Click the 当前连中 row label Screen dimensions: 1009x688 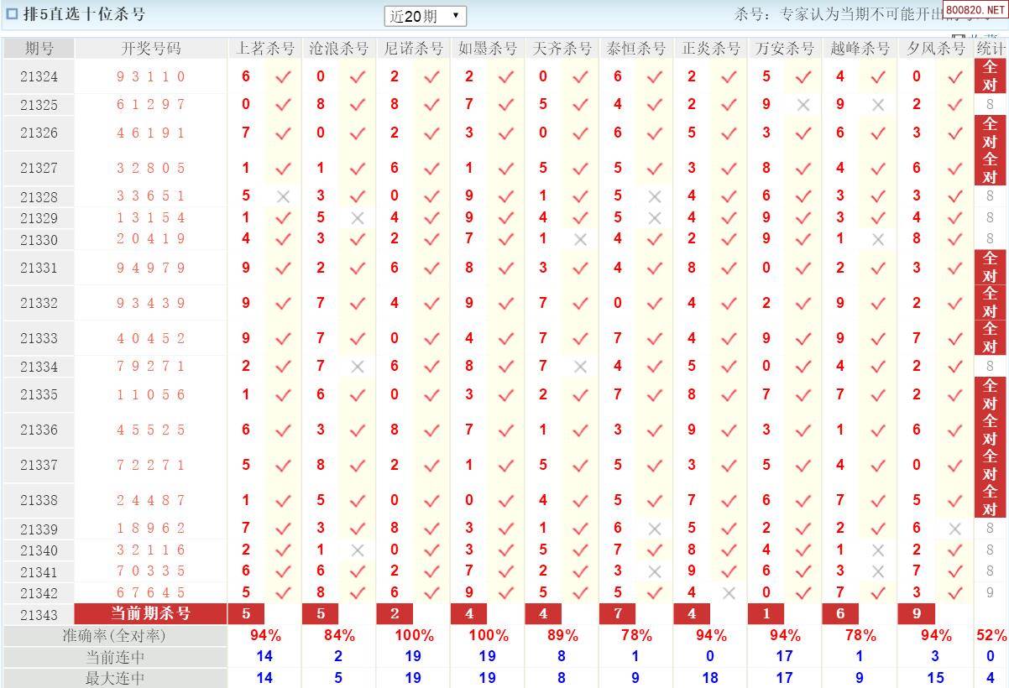(115, 657)
